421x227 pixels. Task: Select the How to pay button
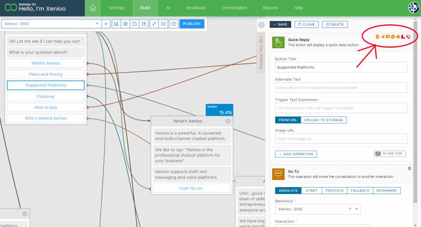pyautogui.click(x=46, y=107)
